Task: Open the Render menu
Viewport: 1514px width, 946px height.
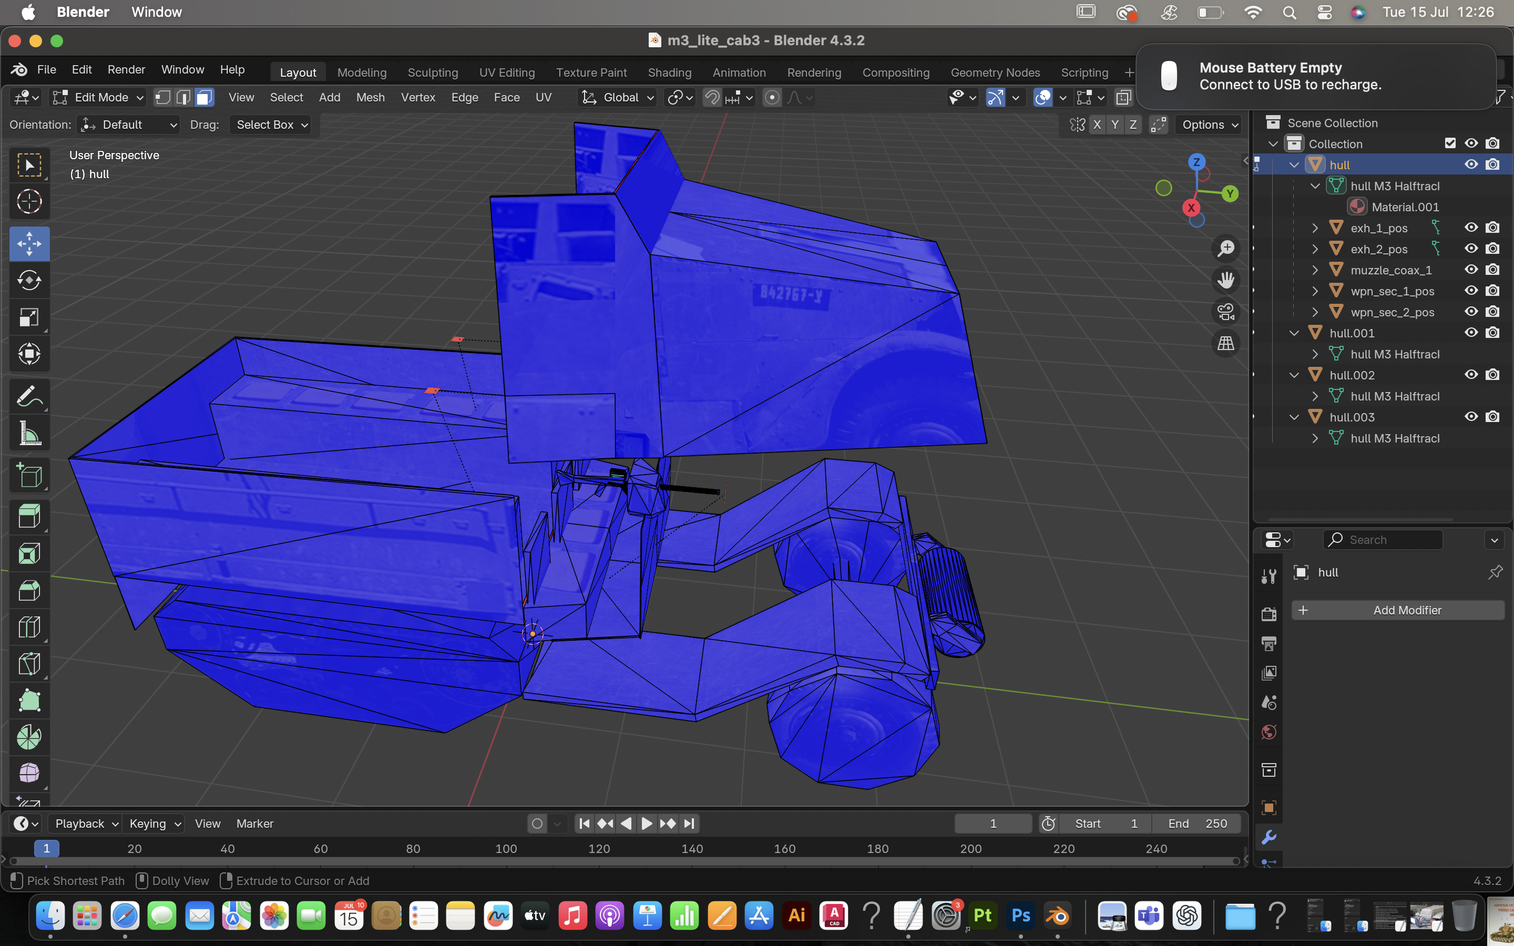Action: click(126, 69)
